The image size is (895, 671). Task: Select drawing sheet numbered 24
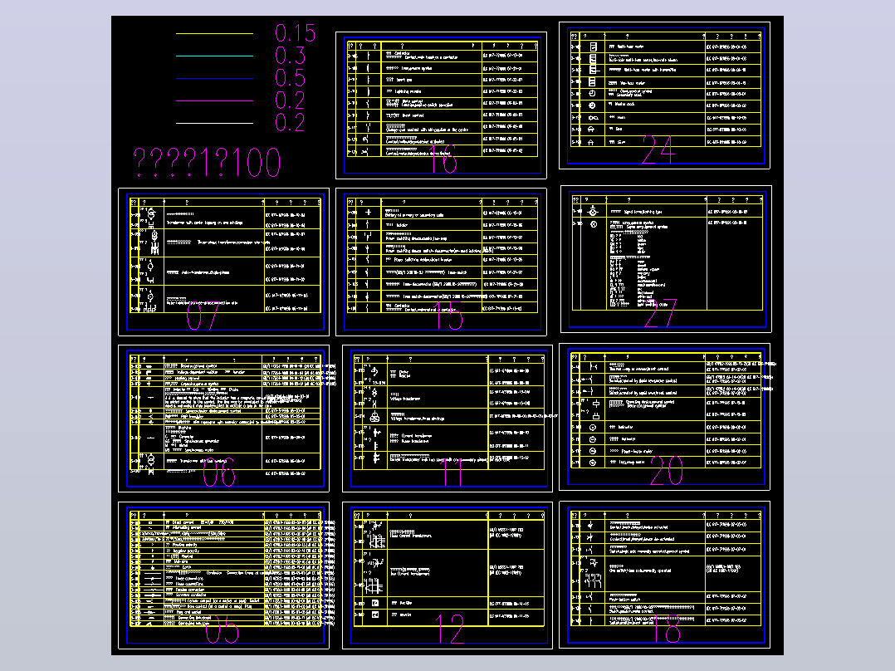tap(664, 96)
